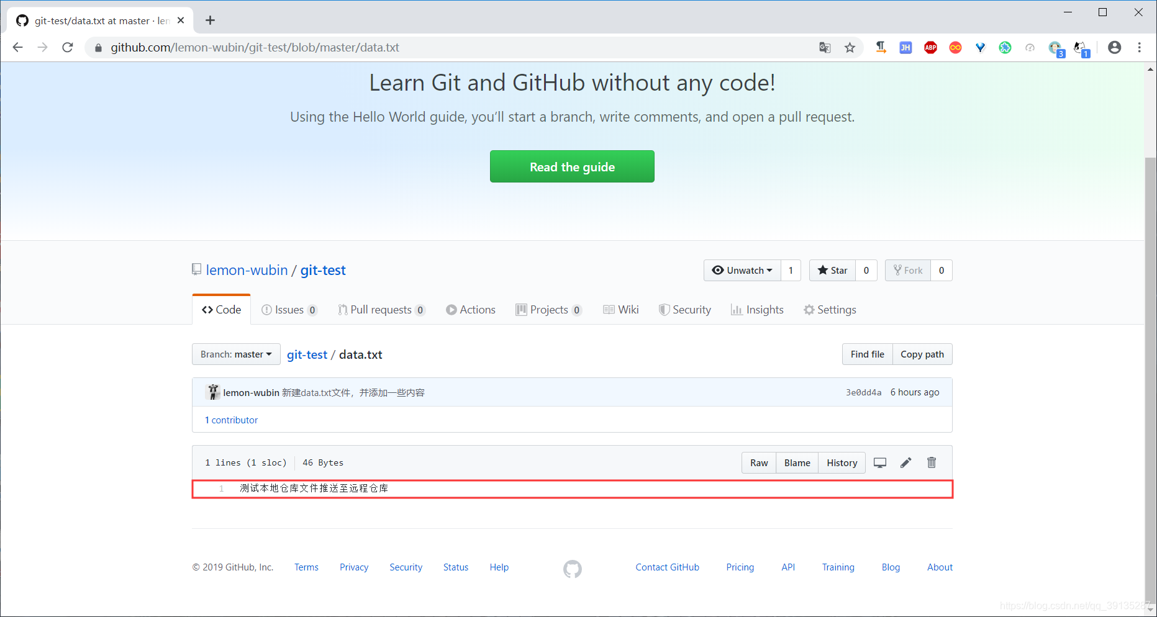Click git-test in the file path breadcrumb

307,354
